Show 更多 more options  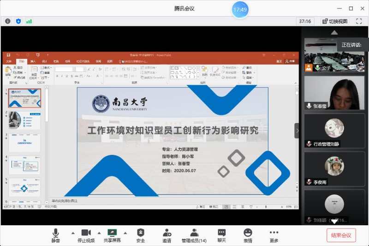tap(274, 235)
